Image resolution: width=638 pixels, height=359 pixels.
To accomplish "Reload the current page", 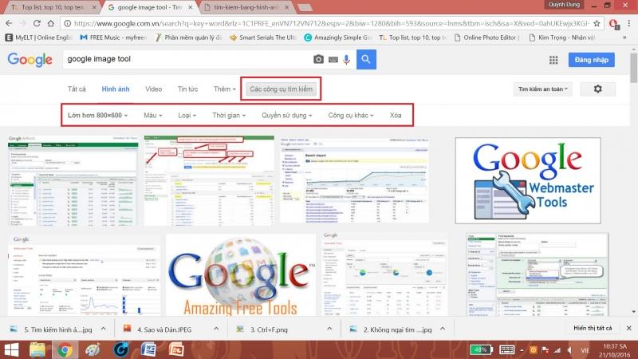I will point(37,23).
